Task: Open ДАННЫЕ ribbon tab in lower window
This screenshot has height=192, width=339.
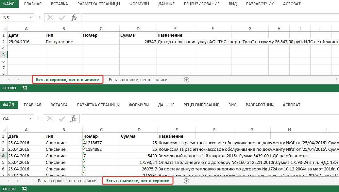Action: tap(166, 105)
